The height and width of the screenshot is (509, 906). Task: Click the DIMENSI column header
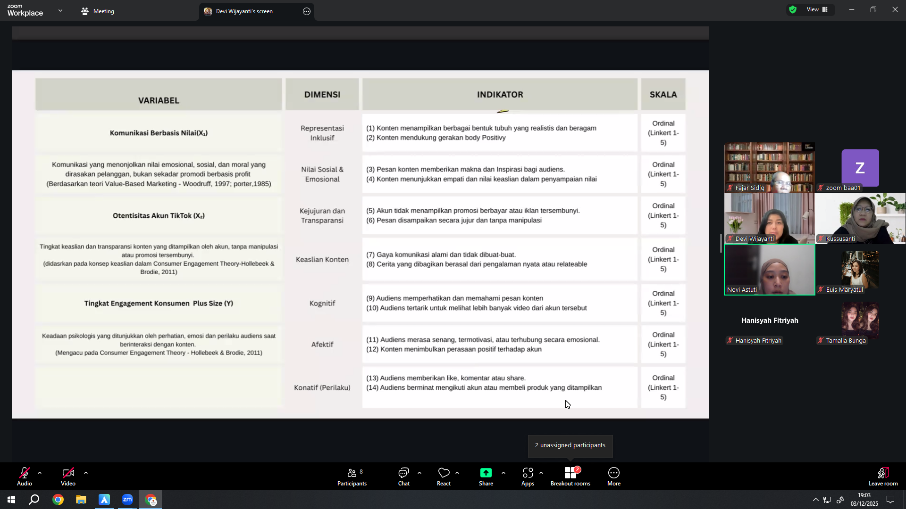(x=322, y=95)
